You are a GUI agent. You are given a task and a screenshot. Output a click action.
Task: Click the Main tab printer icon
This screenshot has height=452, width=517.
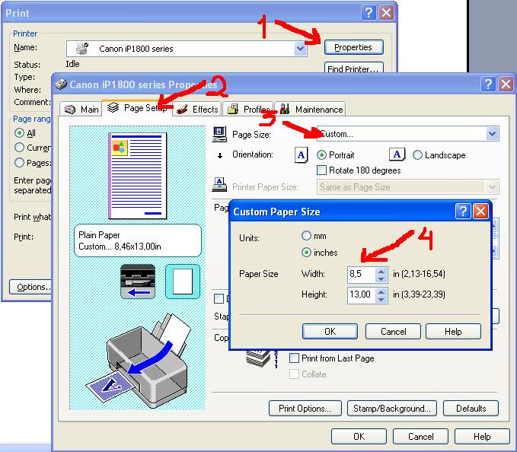(x=70, y=110)
